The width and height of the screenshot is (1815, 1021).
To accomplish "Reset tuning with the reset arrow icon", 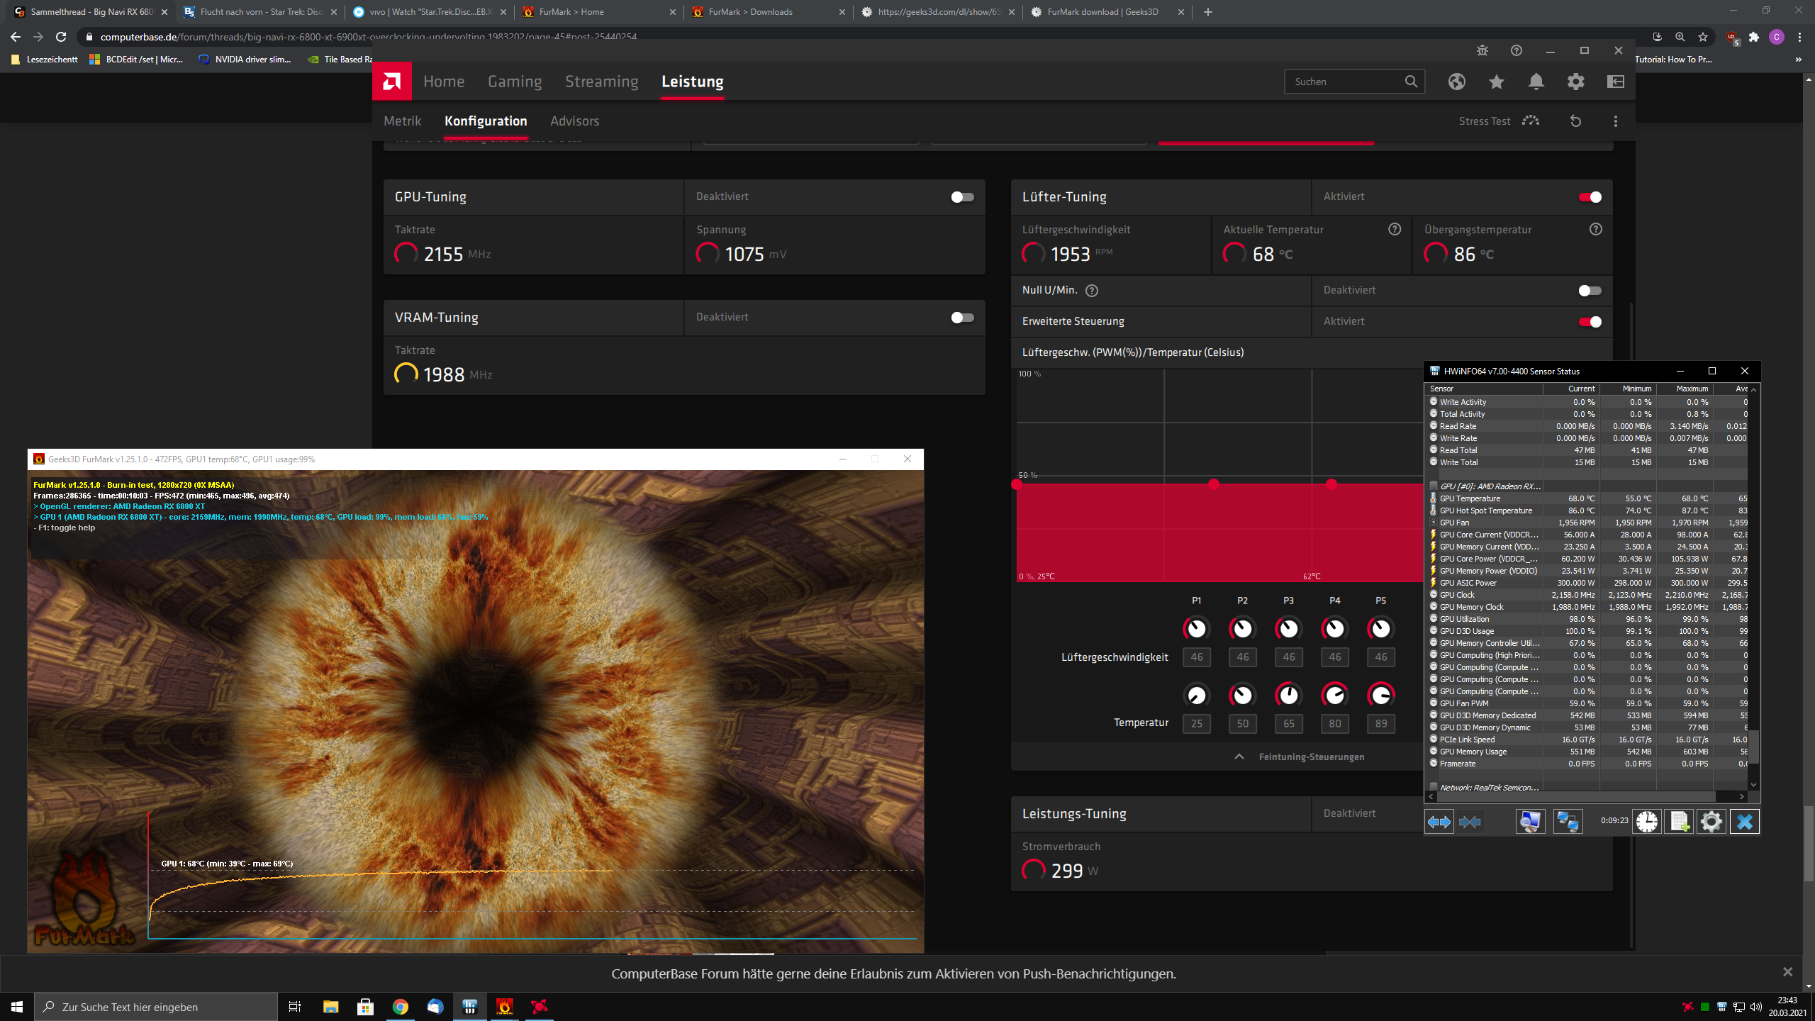I will tap(1575, 121).
